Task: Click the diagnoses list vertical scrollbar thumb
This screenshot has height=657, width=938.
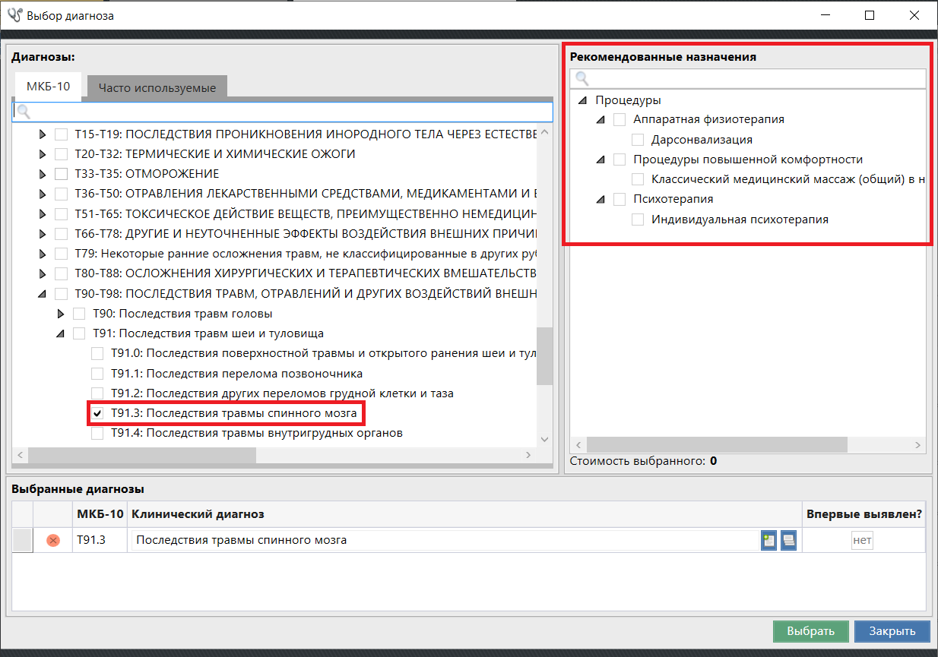Action: (x=544, y=357)
